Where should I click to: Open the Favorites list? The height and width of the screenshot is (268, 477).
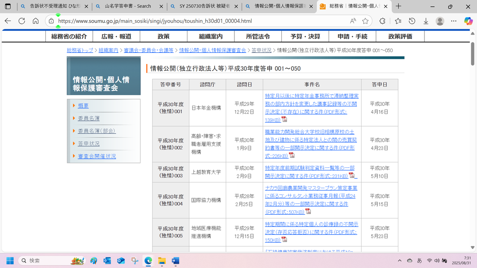[398, 21]
